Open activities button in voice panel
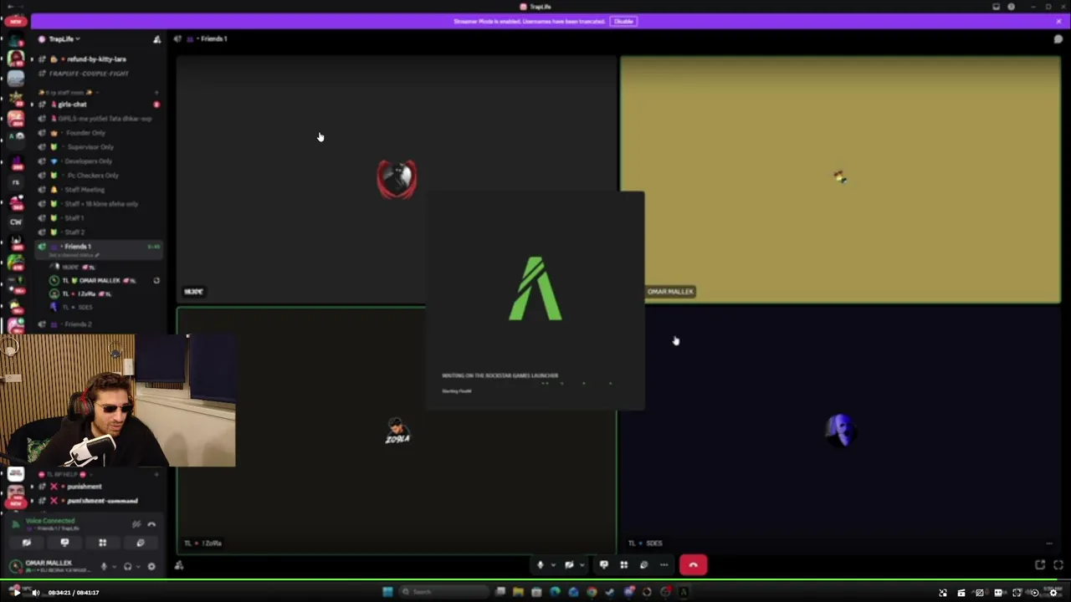The image size is (1071, 602). 102,543
